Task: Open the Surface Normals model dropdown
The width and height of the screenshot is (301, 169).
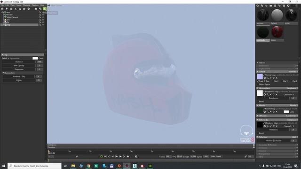Action: tap(293, 72)
